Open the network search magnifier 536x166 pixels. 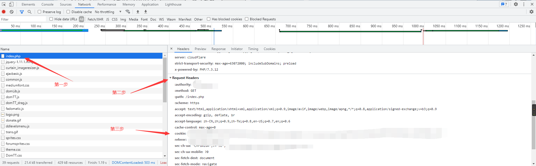[29, 12]
